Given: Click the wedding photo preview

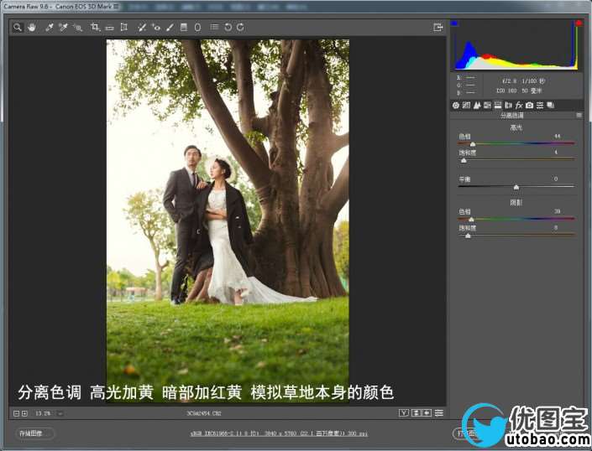Looking at the screenshot, I should (227, 218).
